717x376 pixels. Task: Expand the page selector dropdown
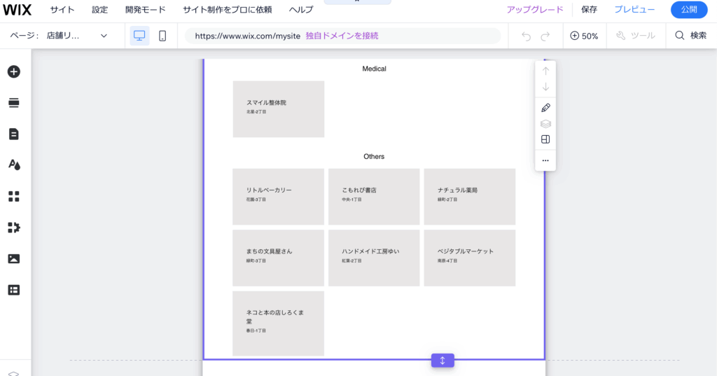point(104,36)
